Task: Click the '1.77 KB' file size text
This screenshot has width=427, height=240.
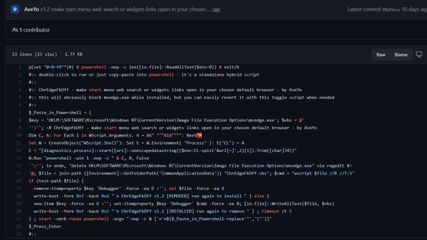Action: tap(74, 54)
